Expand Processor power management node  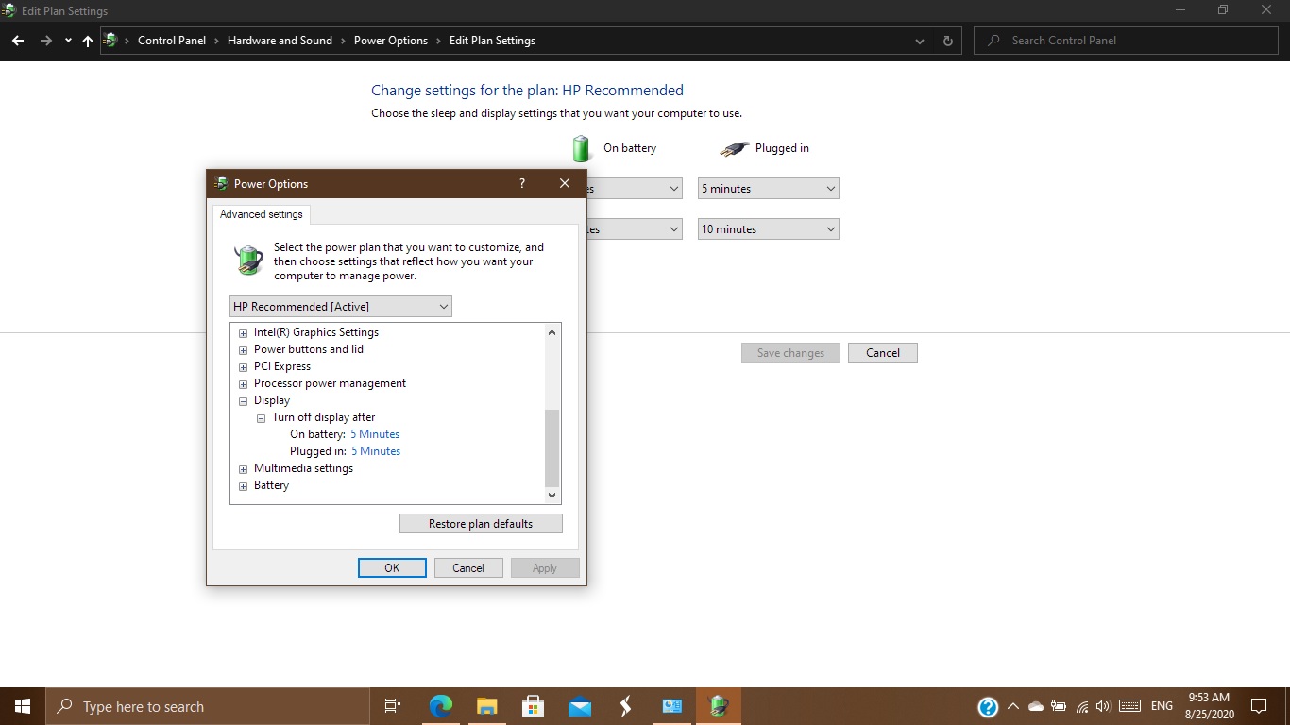[244, 383]
